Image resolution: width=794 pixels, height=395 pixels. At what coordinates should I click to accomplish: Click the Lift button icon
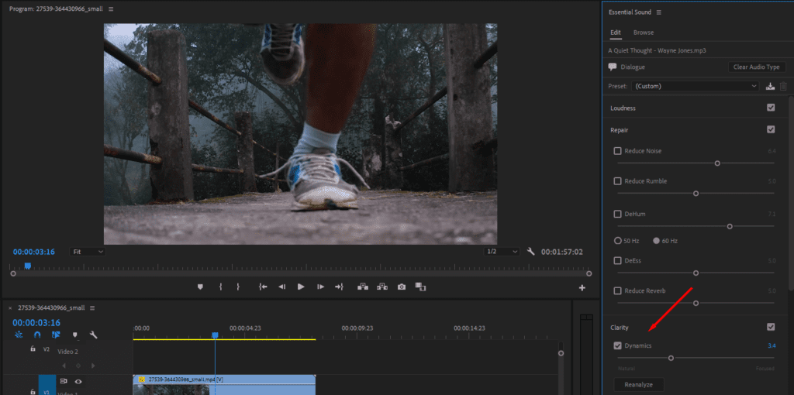tap(363, 287)
